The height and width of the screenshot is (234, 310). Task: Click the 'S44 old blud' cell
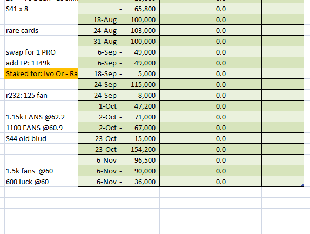coord(41,138)
